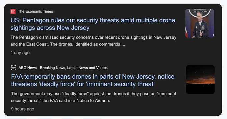227x119 pixels.
Task: Select The Economic Times source name
Action: pos(36,11)
